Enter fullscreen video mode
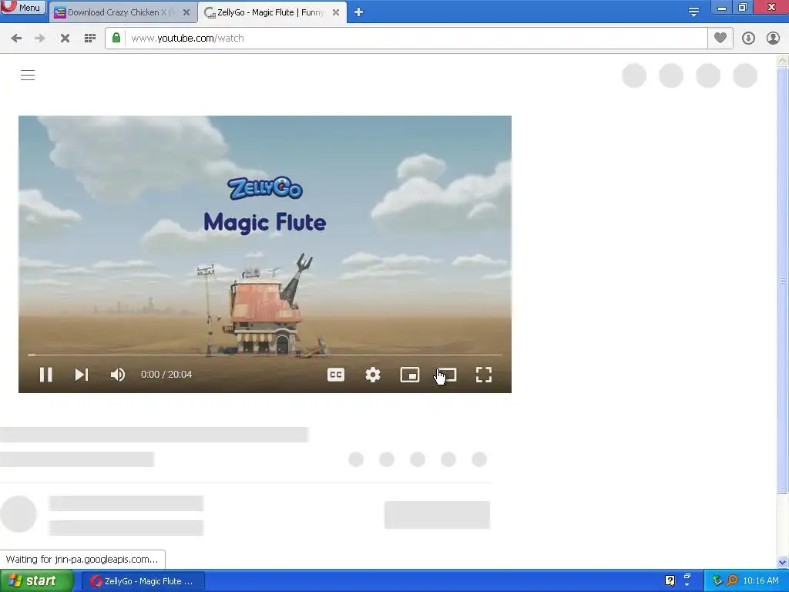 pyautogui.click(x=484, y=375)
